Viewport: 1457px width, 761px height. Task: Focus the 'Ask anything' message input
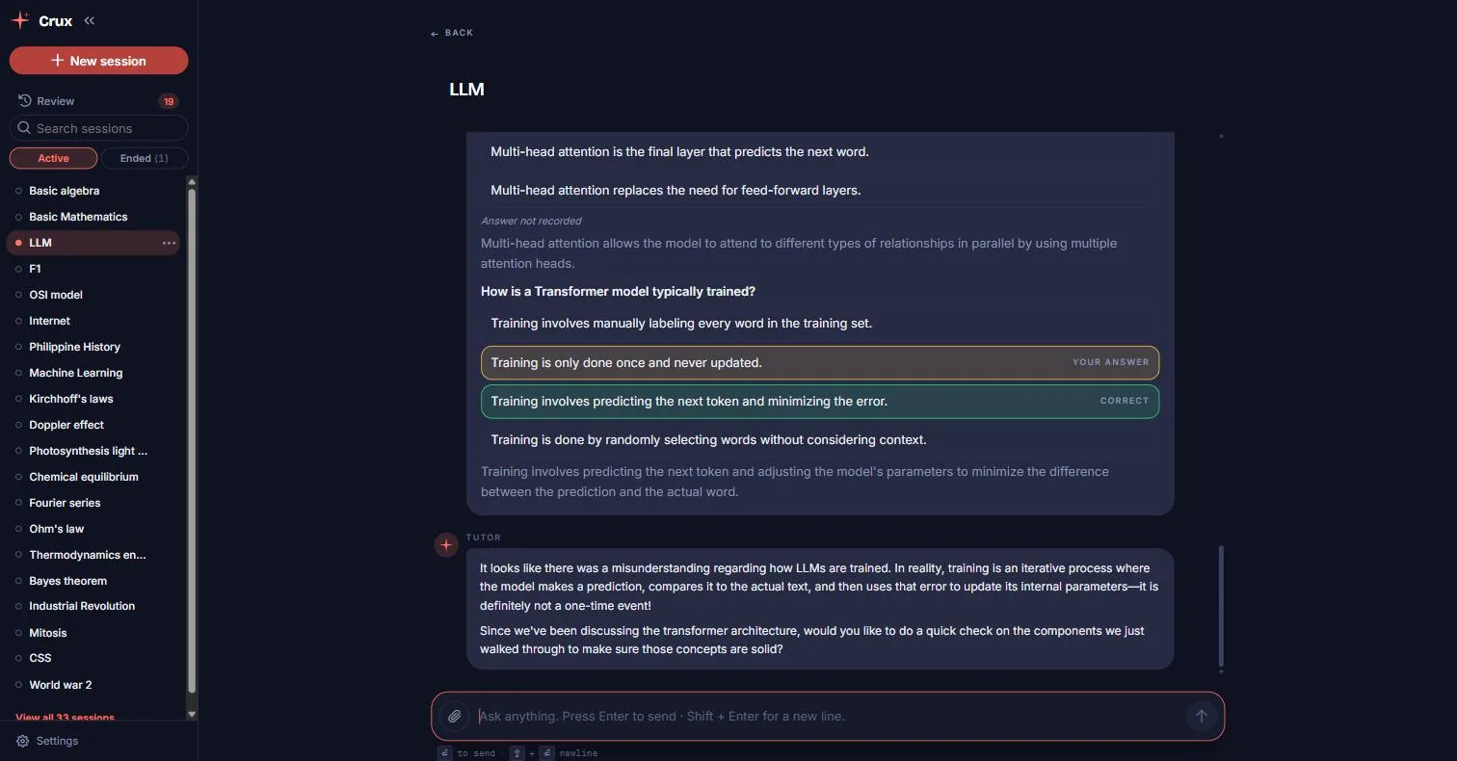coord(829,716)
